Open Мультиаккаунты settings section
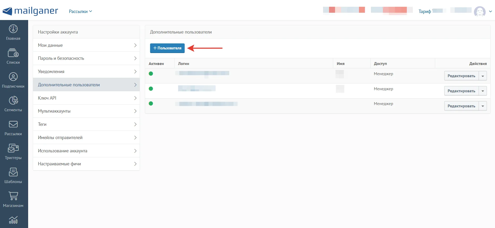Viewport: 495px width, 228px height. point(86,111)
